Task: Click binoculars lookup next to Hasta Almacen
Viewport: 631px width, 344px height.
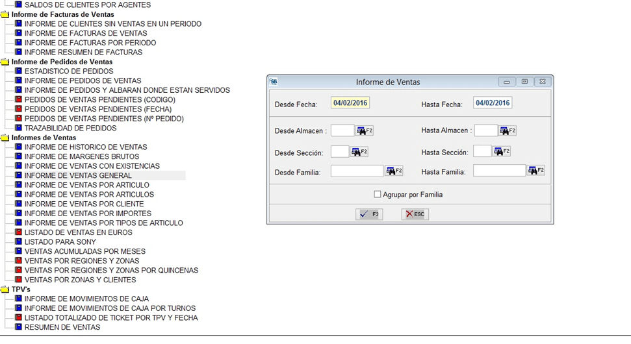Action: click(508, 131)
